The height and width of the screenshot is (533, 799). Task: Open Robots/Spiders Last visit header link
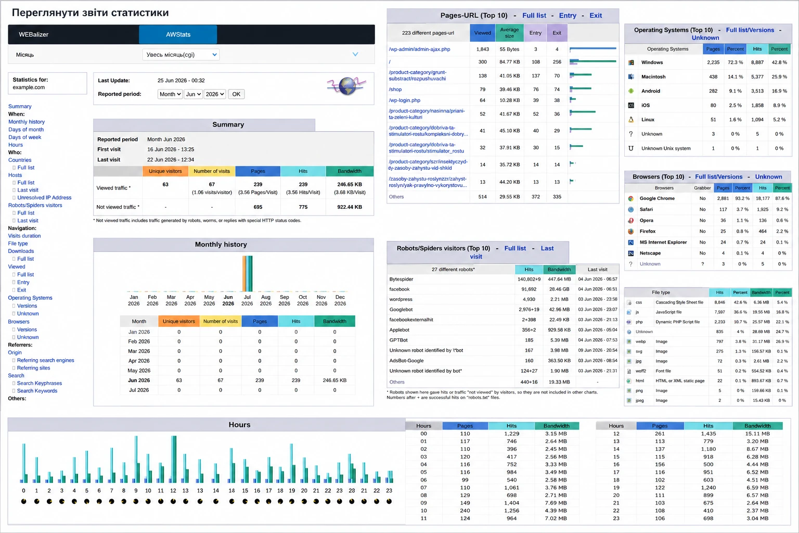[512, 252]
